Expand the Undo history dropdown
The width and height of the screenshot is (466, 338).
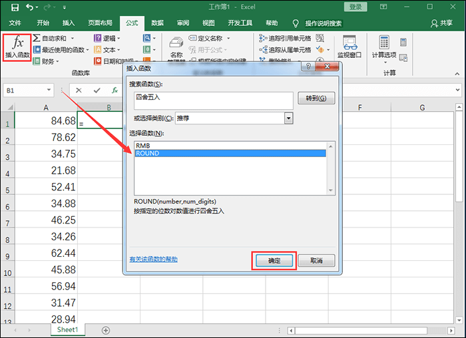(37, 7)
